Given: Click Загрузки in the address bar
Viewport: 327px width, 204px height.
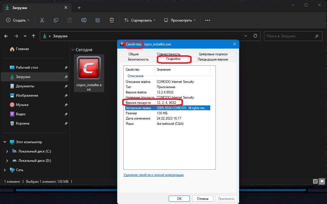Looking at the screenshot, I should point(60,36).
